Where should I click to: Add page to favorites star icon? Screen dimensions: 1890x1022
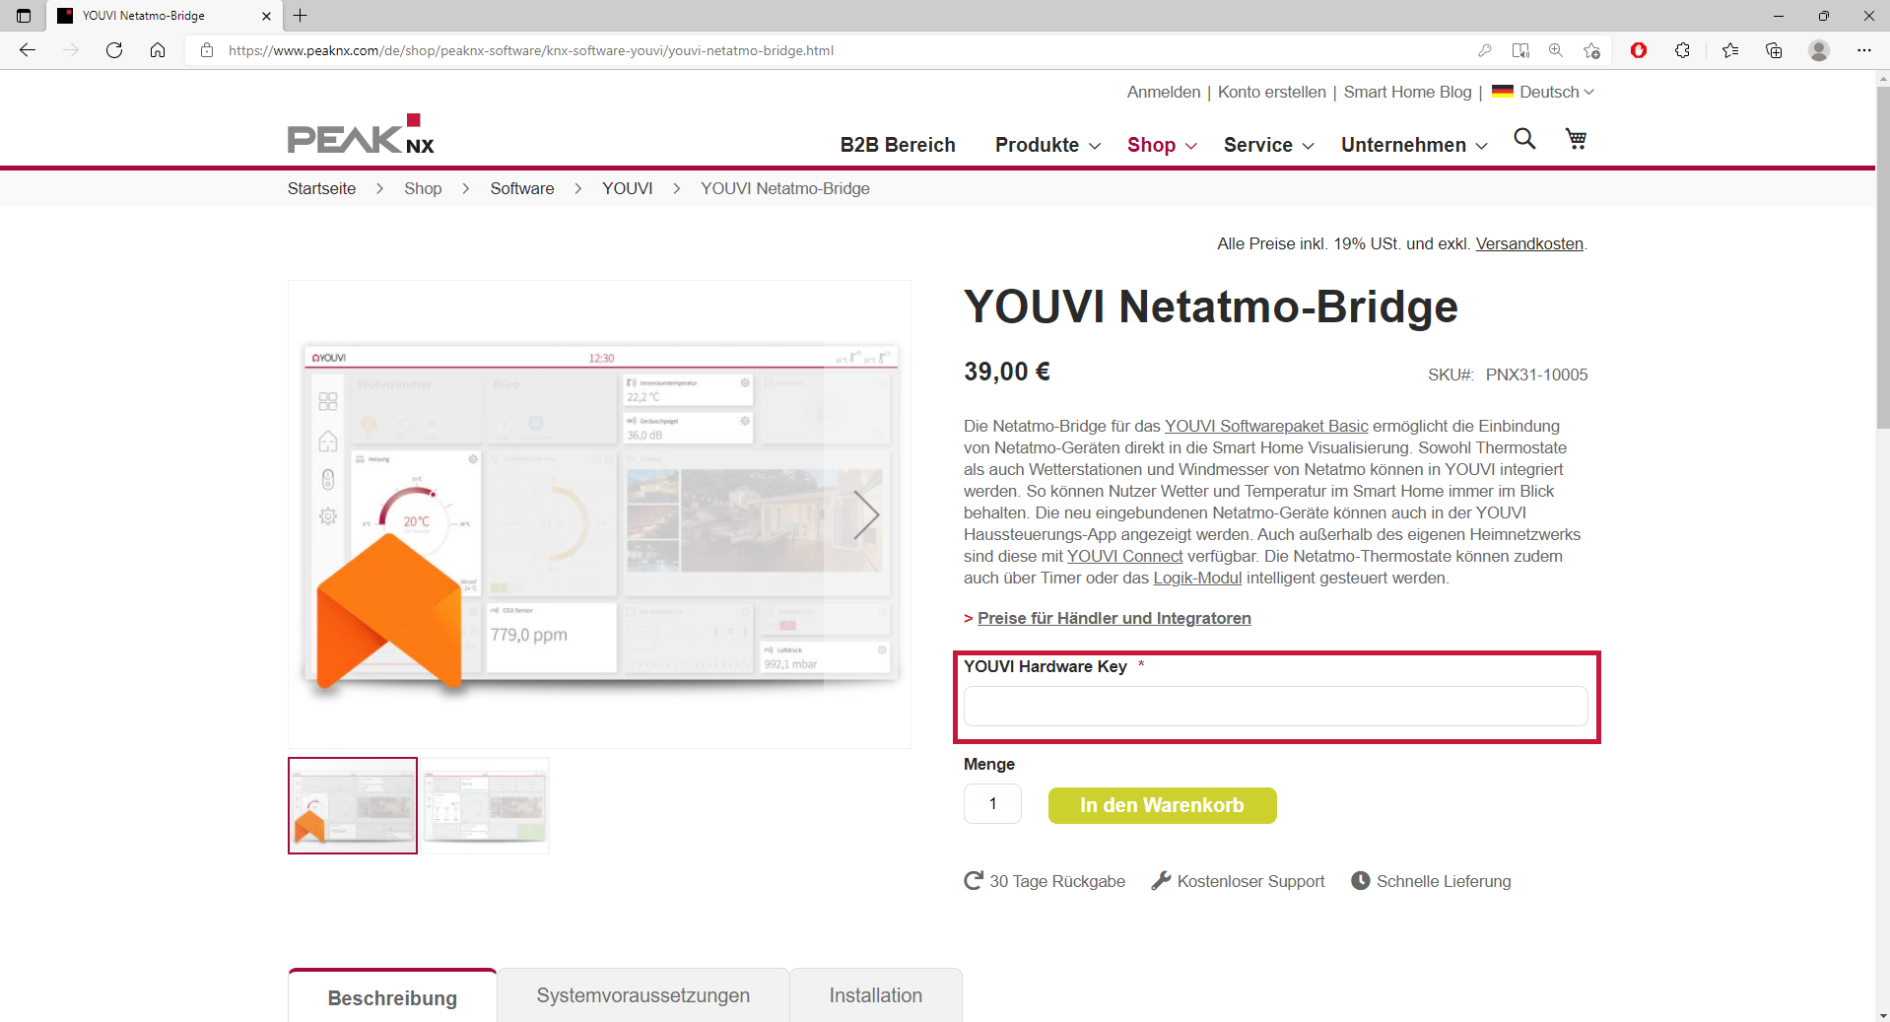click(1591, 50)
